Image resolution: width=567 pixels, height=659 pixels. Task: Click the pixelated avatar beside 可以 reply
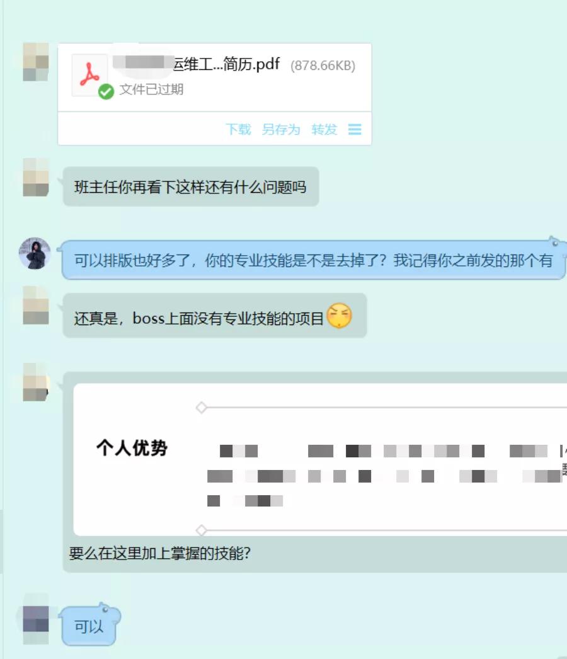36,619
